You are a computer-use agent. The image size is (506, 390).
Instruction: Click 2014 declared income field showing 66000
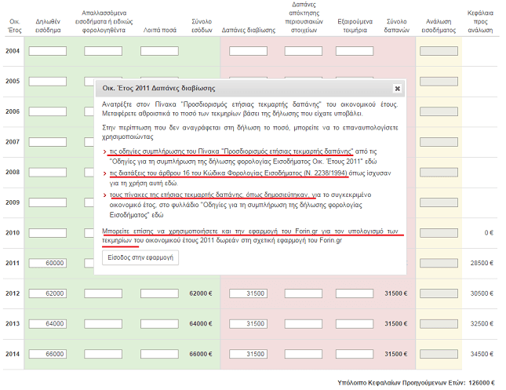[48, 354]
